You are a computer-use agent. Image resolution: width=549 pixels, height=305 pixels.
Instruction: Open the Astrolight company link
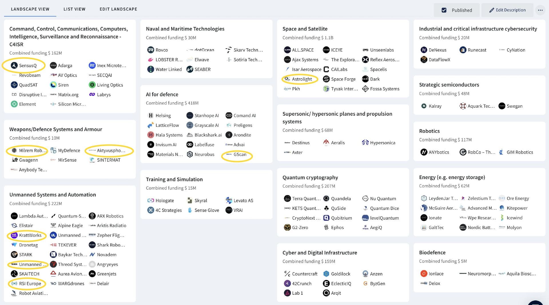point(302,79)
